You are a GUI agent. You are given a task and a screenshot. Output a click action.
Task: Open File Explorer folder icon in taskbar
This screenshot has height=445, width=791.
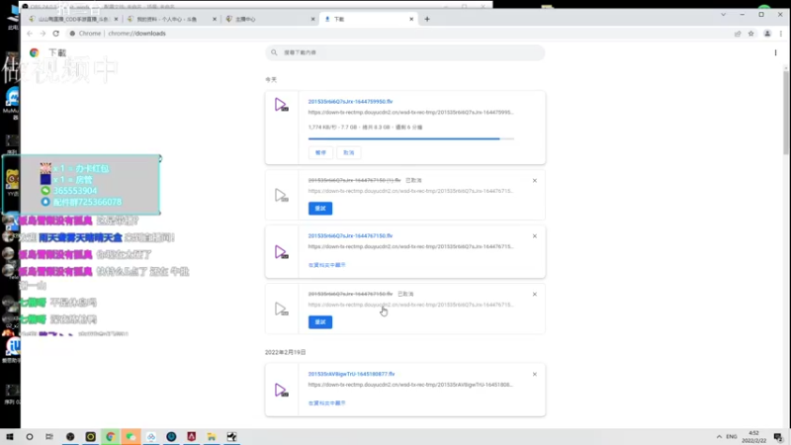tap(212, 436)
